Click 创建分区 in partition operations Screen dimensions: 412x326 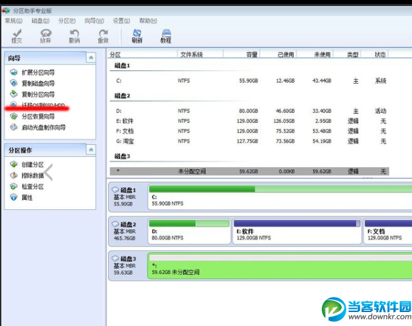click(x=32, y=165)
